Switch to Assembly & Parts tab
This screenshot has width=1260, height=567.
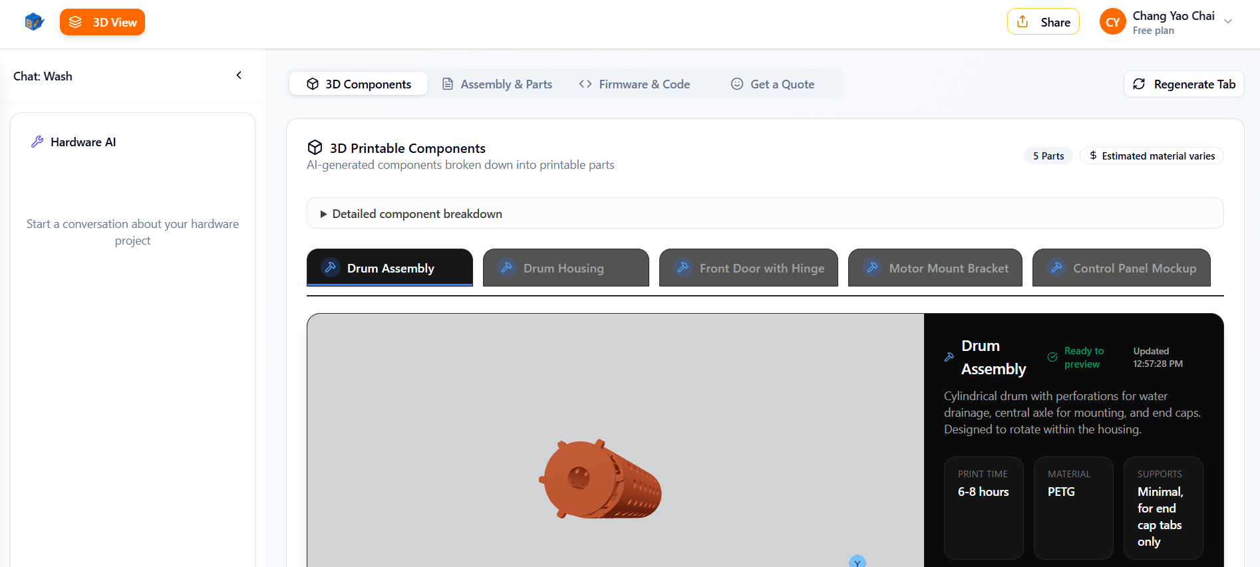pos(498,84)
